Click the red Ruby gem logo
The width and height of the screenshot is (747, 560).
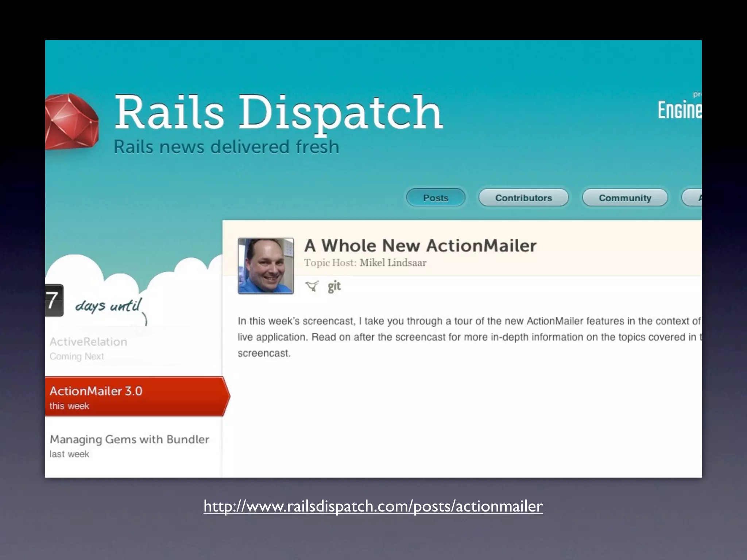(x=71, y=122)
